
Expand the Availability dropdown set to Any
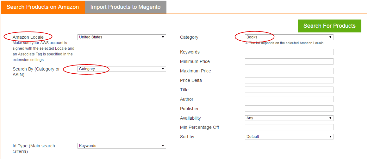[289, 118]
